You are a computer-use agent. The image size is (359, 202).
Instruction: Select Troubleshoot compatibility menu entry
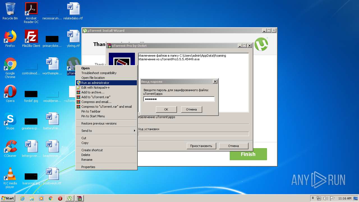[106, 73]
